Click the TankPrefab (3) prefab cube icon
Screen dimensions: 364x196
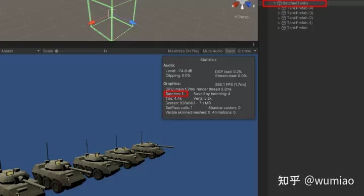tap(284, 13)
